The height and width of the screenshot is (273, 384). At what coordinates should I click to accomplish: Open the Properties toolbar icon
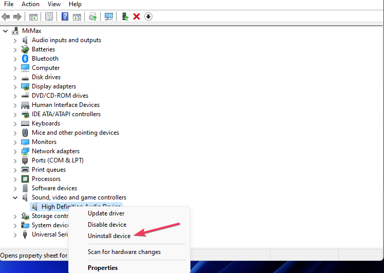click(x=49, y=16)
